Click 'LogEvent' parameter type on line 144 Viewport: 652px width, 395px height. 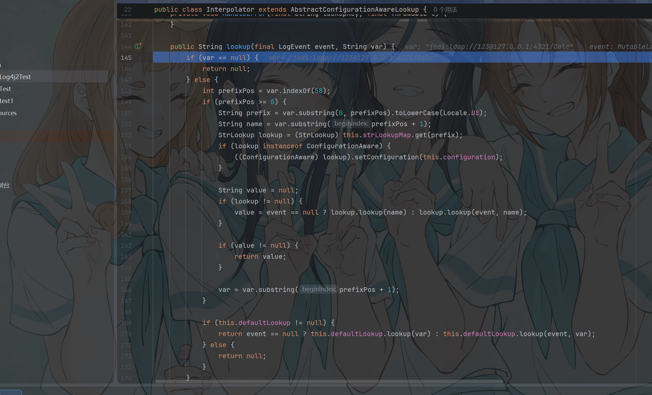pos(294,47)
